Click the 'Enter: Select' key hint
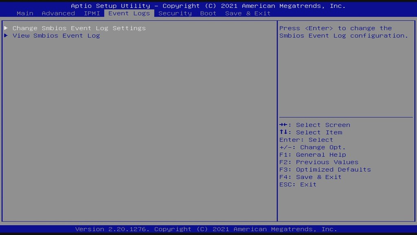 [306, 140]
